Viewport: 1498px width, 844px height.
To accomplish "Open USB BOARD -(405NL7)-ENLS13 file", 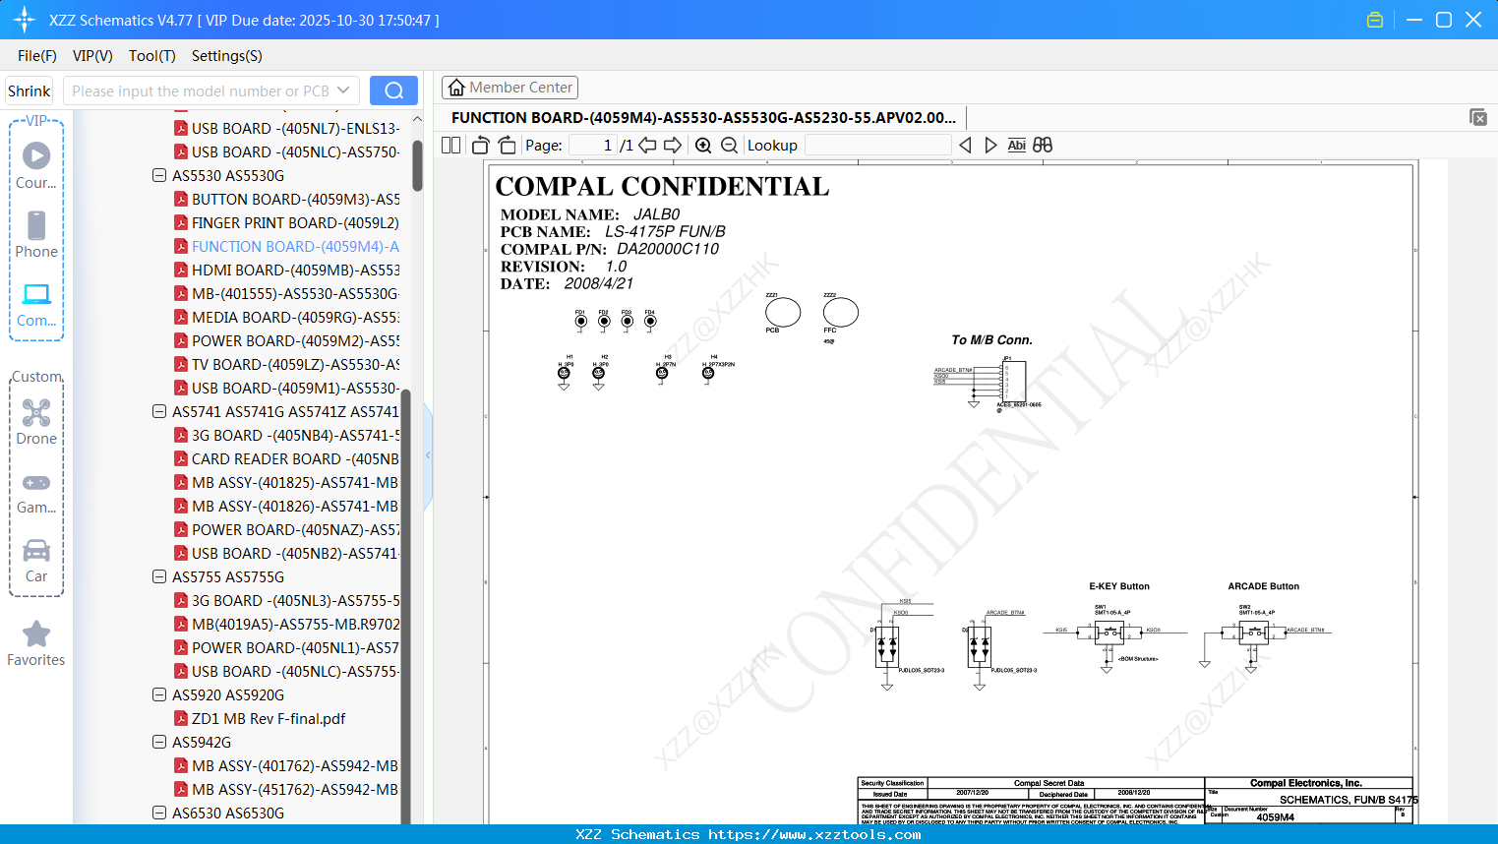I will coord(287,129).
